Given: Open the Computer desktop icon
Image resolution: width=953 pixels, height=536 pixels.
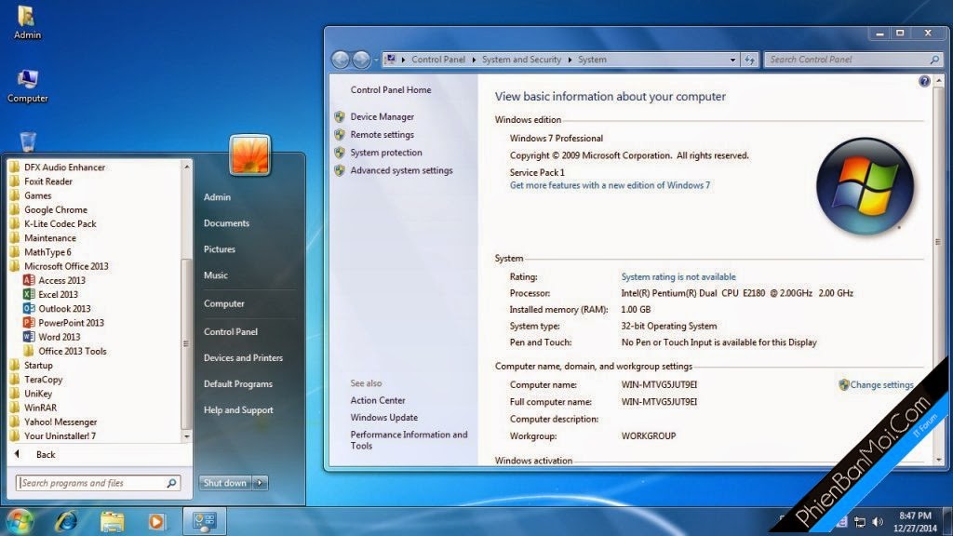Looking at the screenshot, I should [27, 87].
